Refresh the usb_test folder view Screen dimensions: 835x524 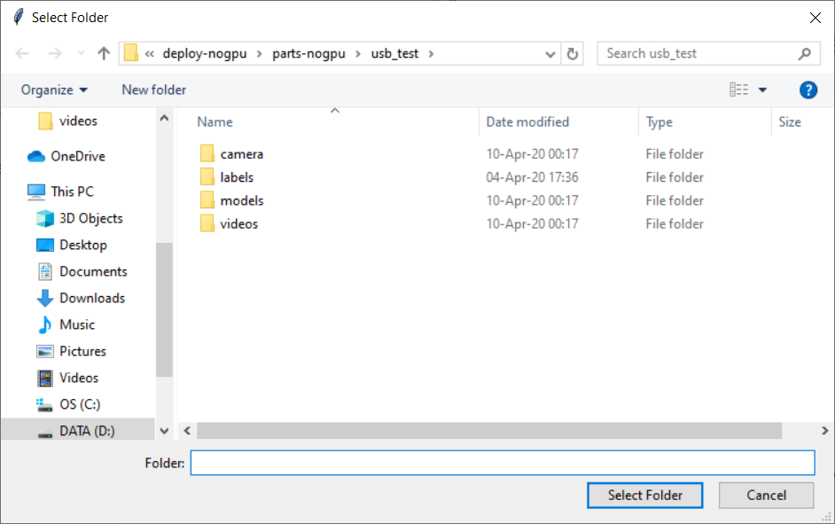(573, 54)
